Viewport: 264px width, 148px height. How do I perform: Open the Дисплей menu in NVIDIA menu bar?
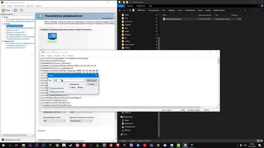tap(30, 6)
